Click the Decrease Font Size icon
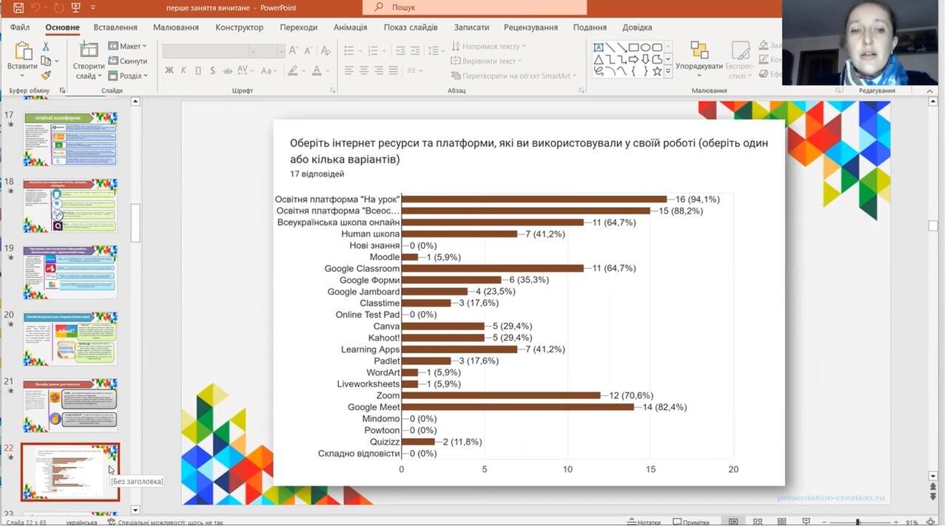This screenshot has width=947, height=532. click(x=309, y=51)
